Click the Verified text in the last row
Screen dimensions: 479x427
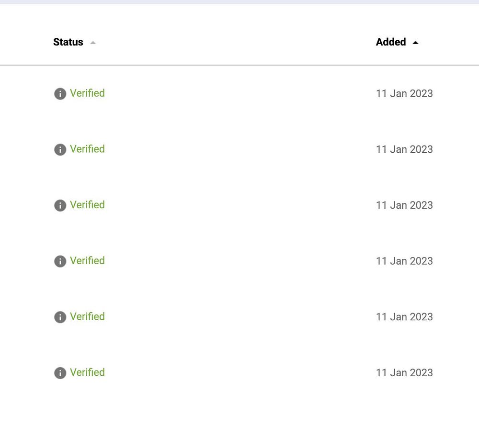(x=87, y=372)
